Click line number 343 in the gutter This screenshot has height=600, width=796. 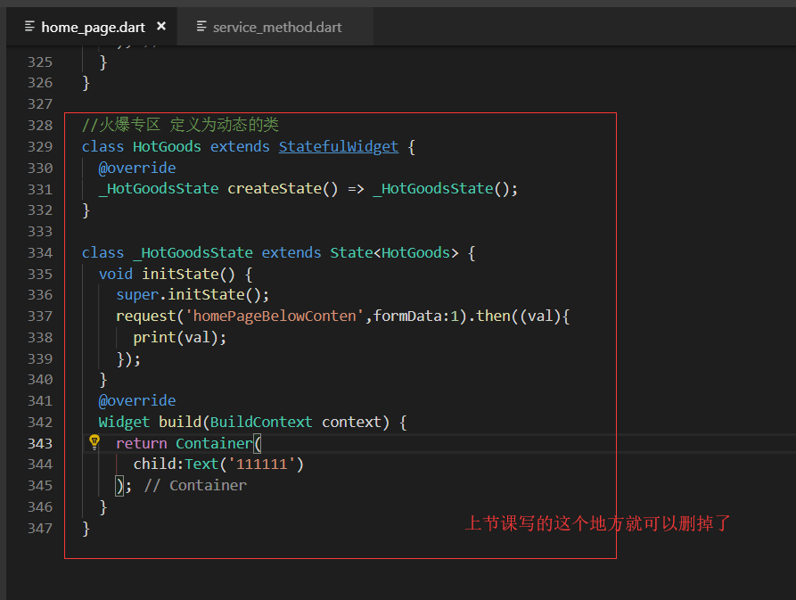40,444
